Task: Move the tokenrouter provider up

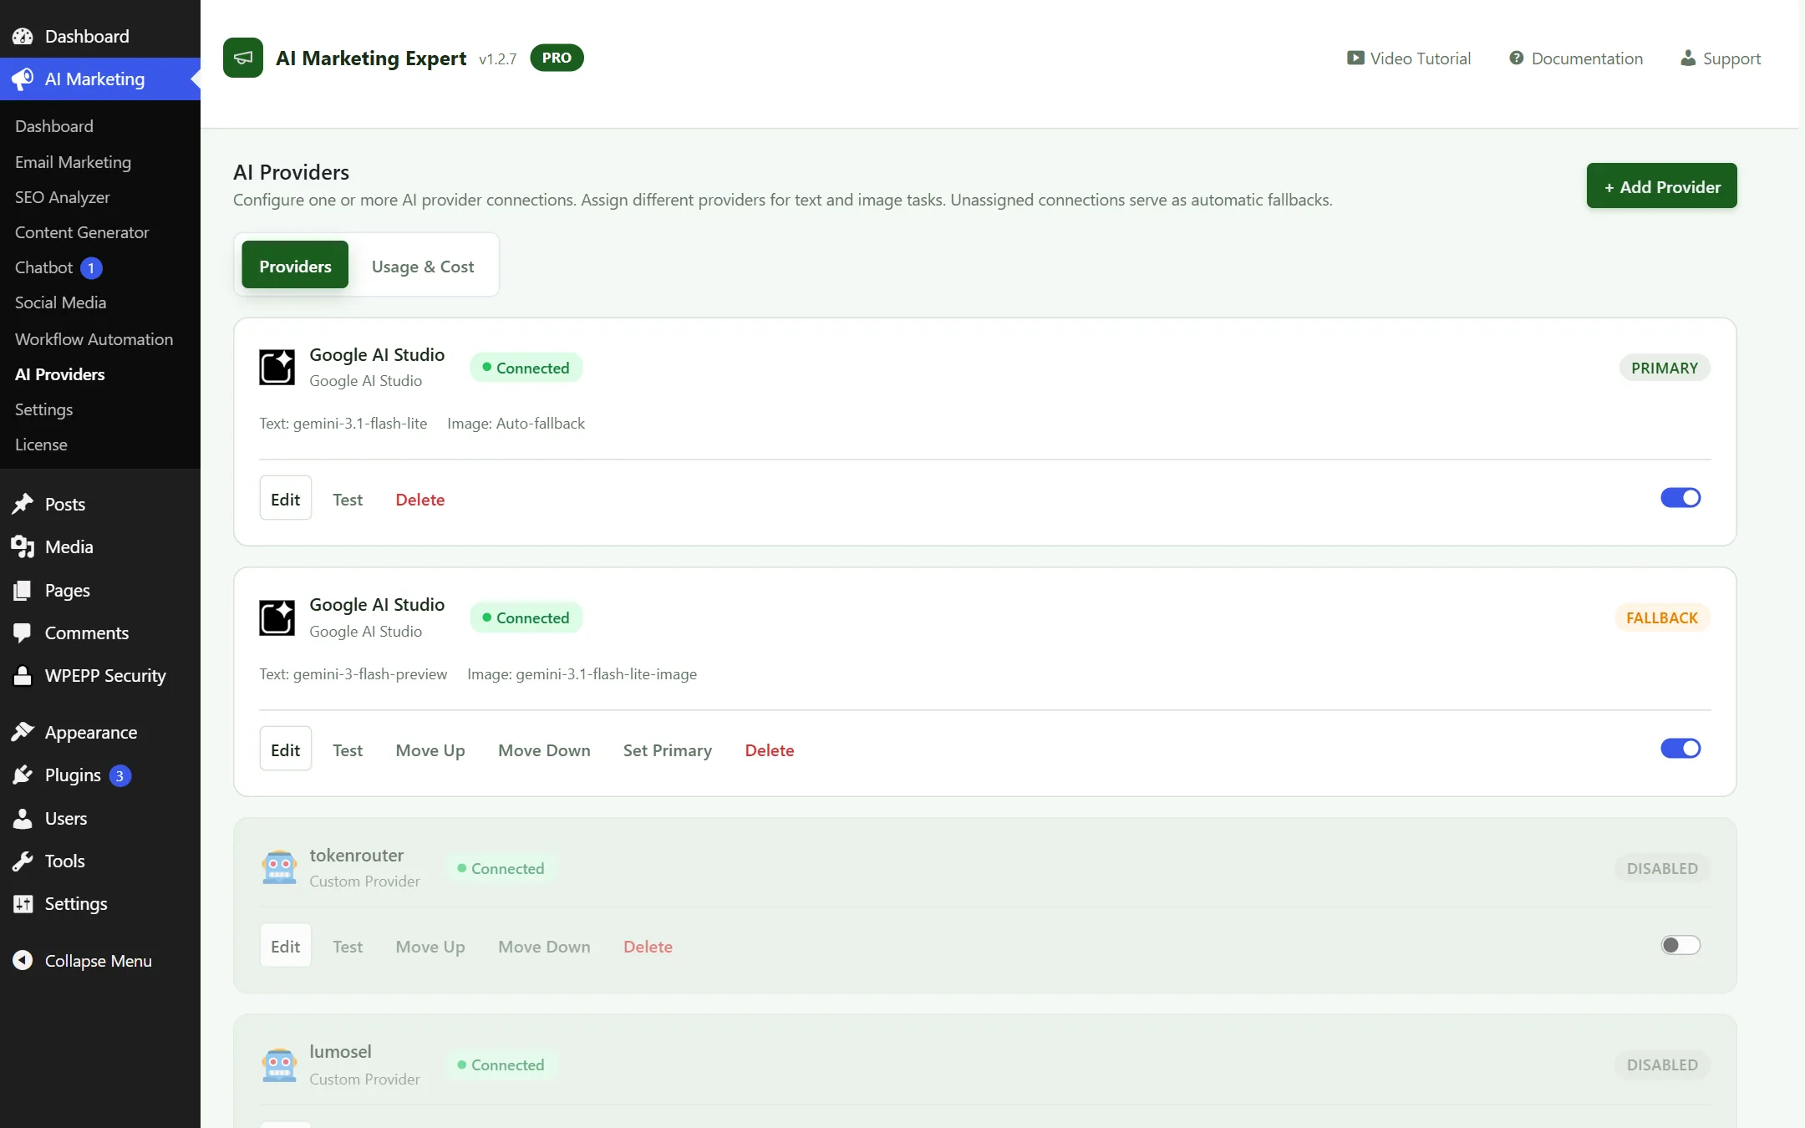Action: coord(430,947)
